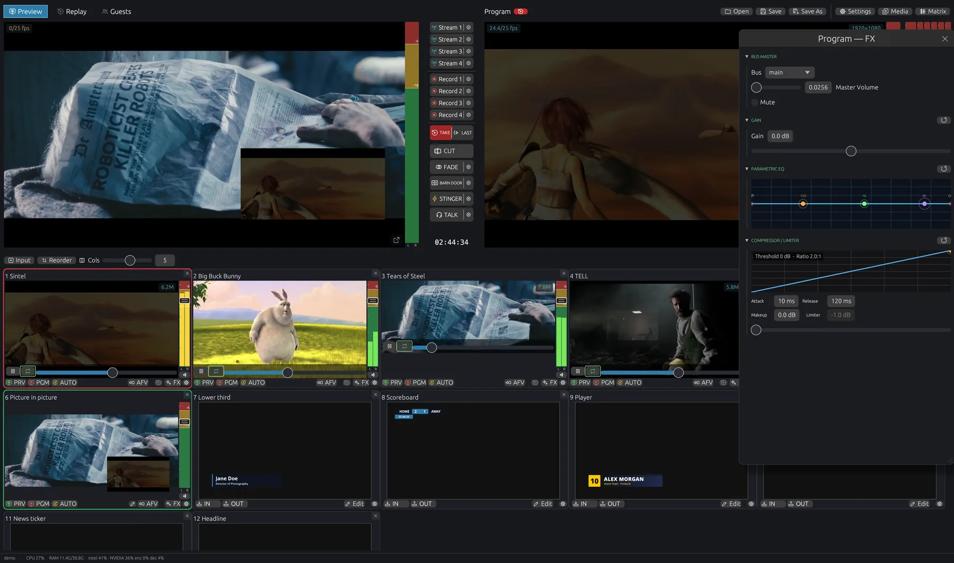Toggle AFV on the Sintel input
The width and height of the screenshot is (954, 563).
click(138, 383)
